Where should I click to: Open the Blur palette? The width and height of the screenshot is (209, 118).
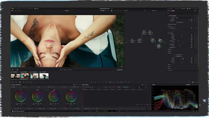(x=118, y=82)
